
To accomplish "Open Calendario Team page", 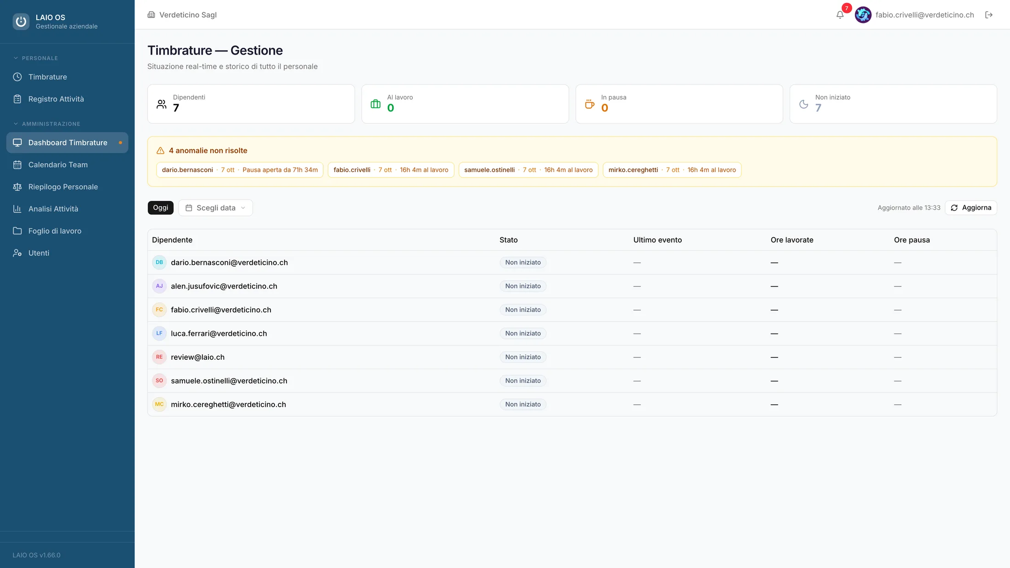I will [x=67, y=165].
